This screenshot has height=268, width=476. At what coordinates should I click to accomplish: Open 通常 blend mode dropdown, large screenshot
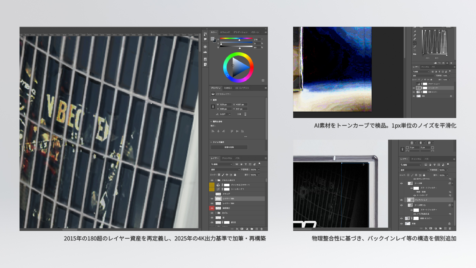(225, 169)
